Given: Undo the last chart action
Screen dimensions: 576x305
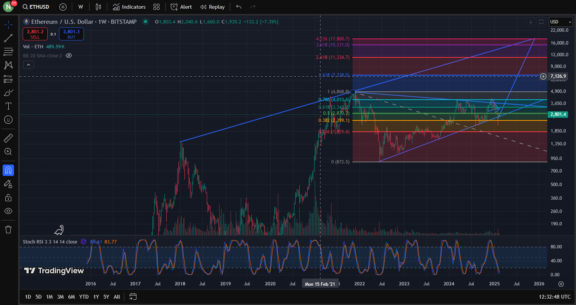Looking at the screenshot, I should coord(238,7).
